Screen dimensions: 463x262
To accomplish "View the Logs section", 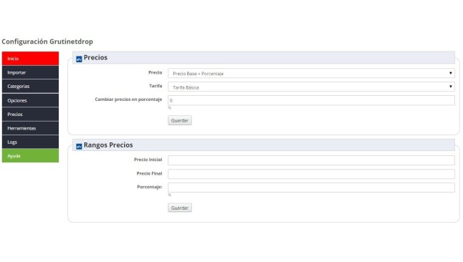I will point(30,142).
